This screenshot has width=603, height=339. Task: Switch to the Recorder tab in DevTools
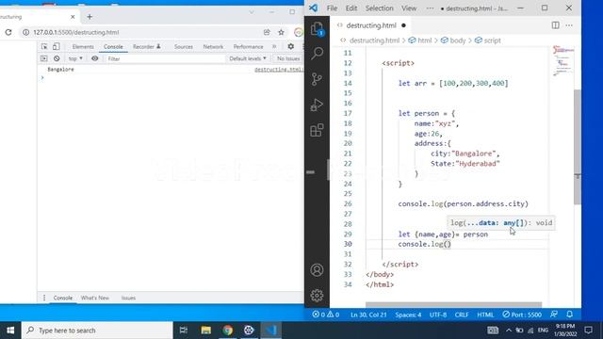click(147, 46)
